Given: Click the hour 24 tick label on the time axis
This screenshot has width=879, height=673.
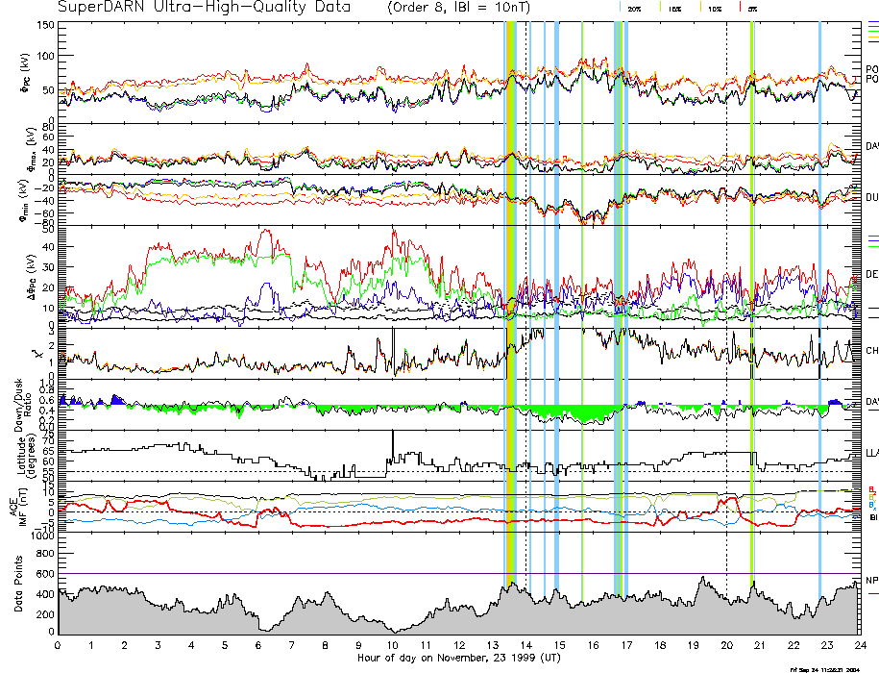Looking at the screenshot, I should click(x=861, y=645).
